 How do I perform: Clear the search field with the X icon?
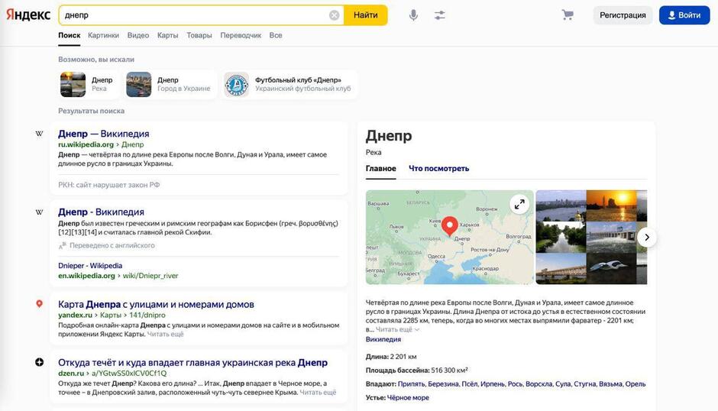(335, 15)
